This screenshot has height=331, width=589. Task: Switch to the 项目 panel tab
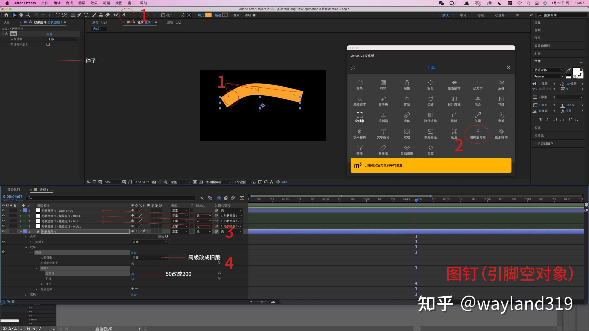(7, 22)
